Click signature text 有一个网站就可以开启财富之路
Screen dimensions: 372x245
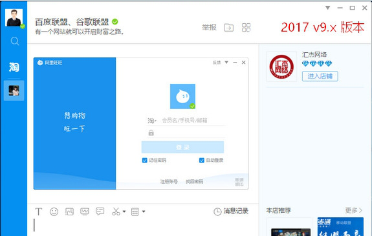(80, 32)
